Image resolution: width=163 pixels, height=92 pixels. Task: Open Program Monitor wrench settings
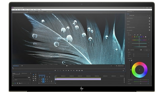coord(116,66)
